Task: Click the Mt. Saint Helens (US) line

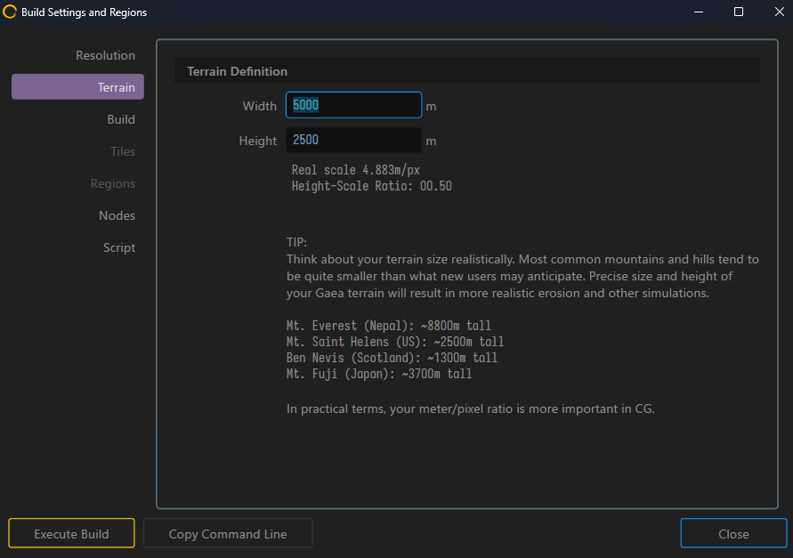Action: [x=395, y=342]
